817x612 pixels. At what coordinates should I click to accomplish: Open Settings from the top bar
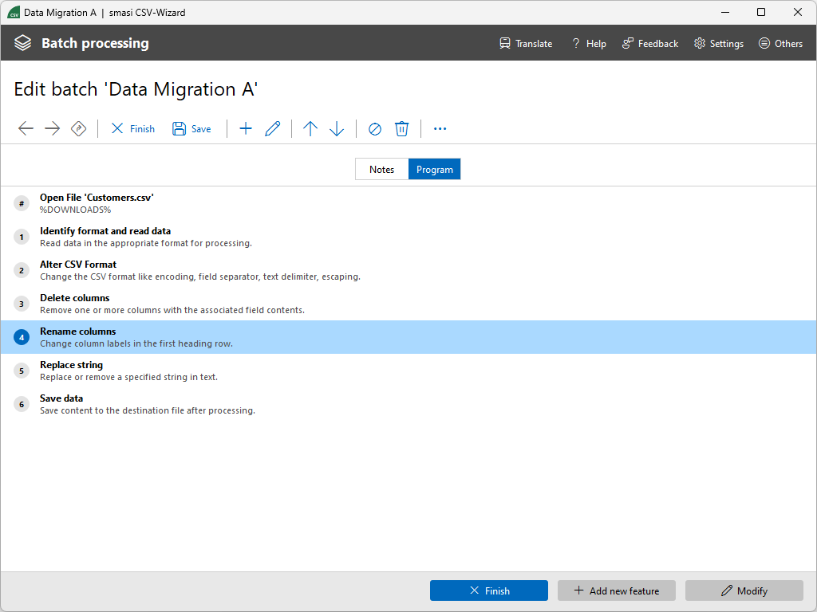tap(718, 43)
